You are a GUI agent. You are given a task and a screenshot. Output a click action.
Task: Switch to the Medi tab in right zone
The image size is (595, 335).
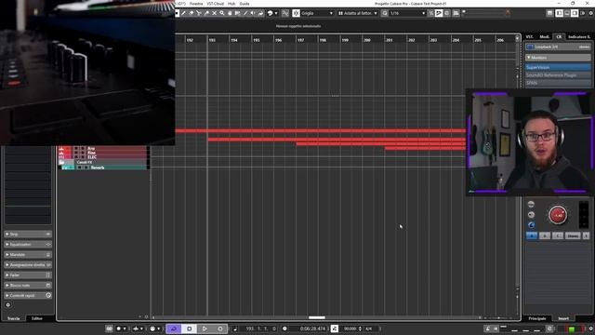point(544,37)
